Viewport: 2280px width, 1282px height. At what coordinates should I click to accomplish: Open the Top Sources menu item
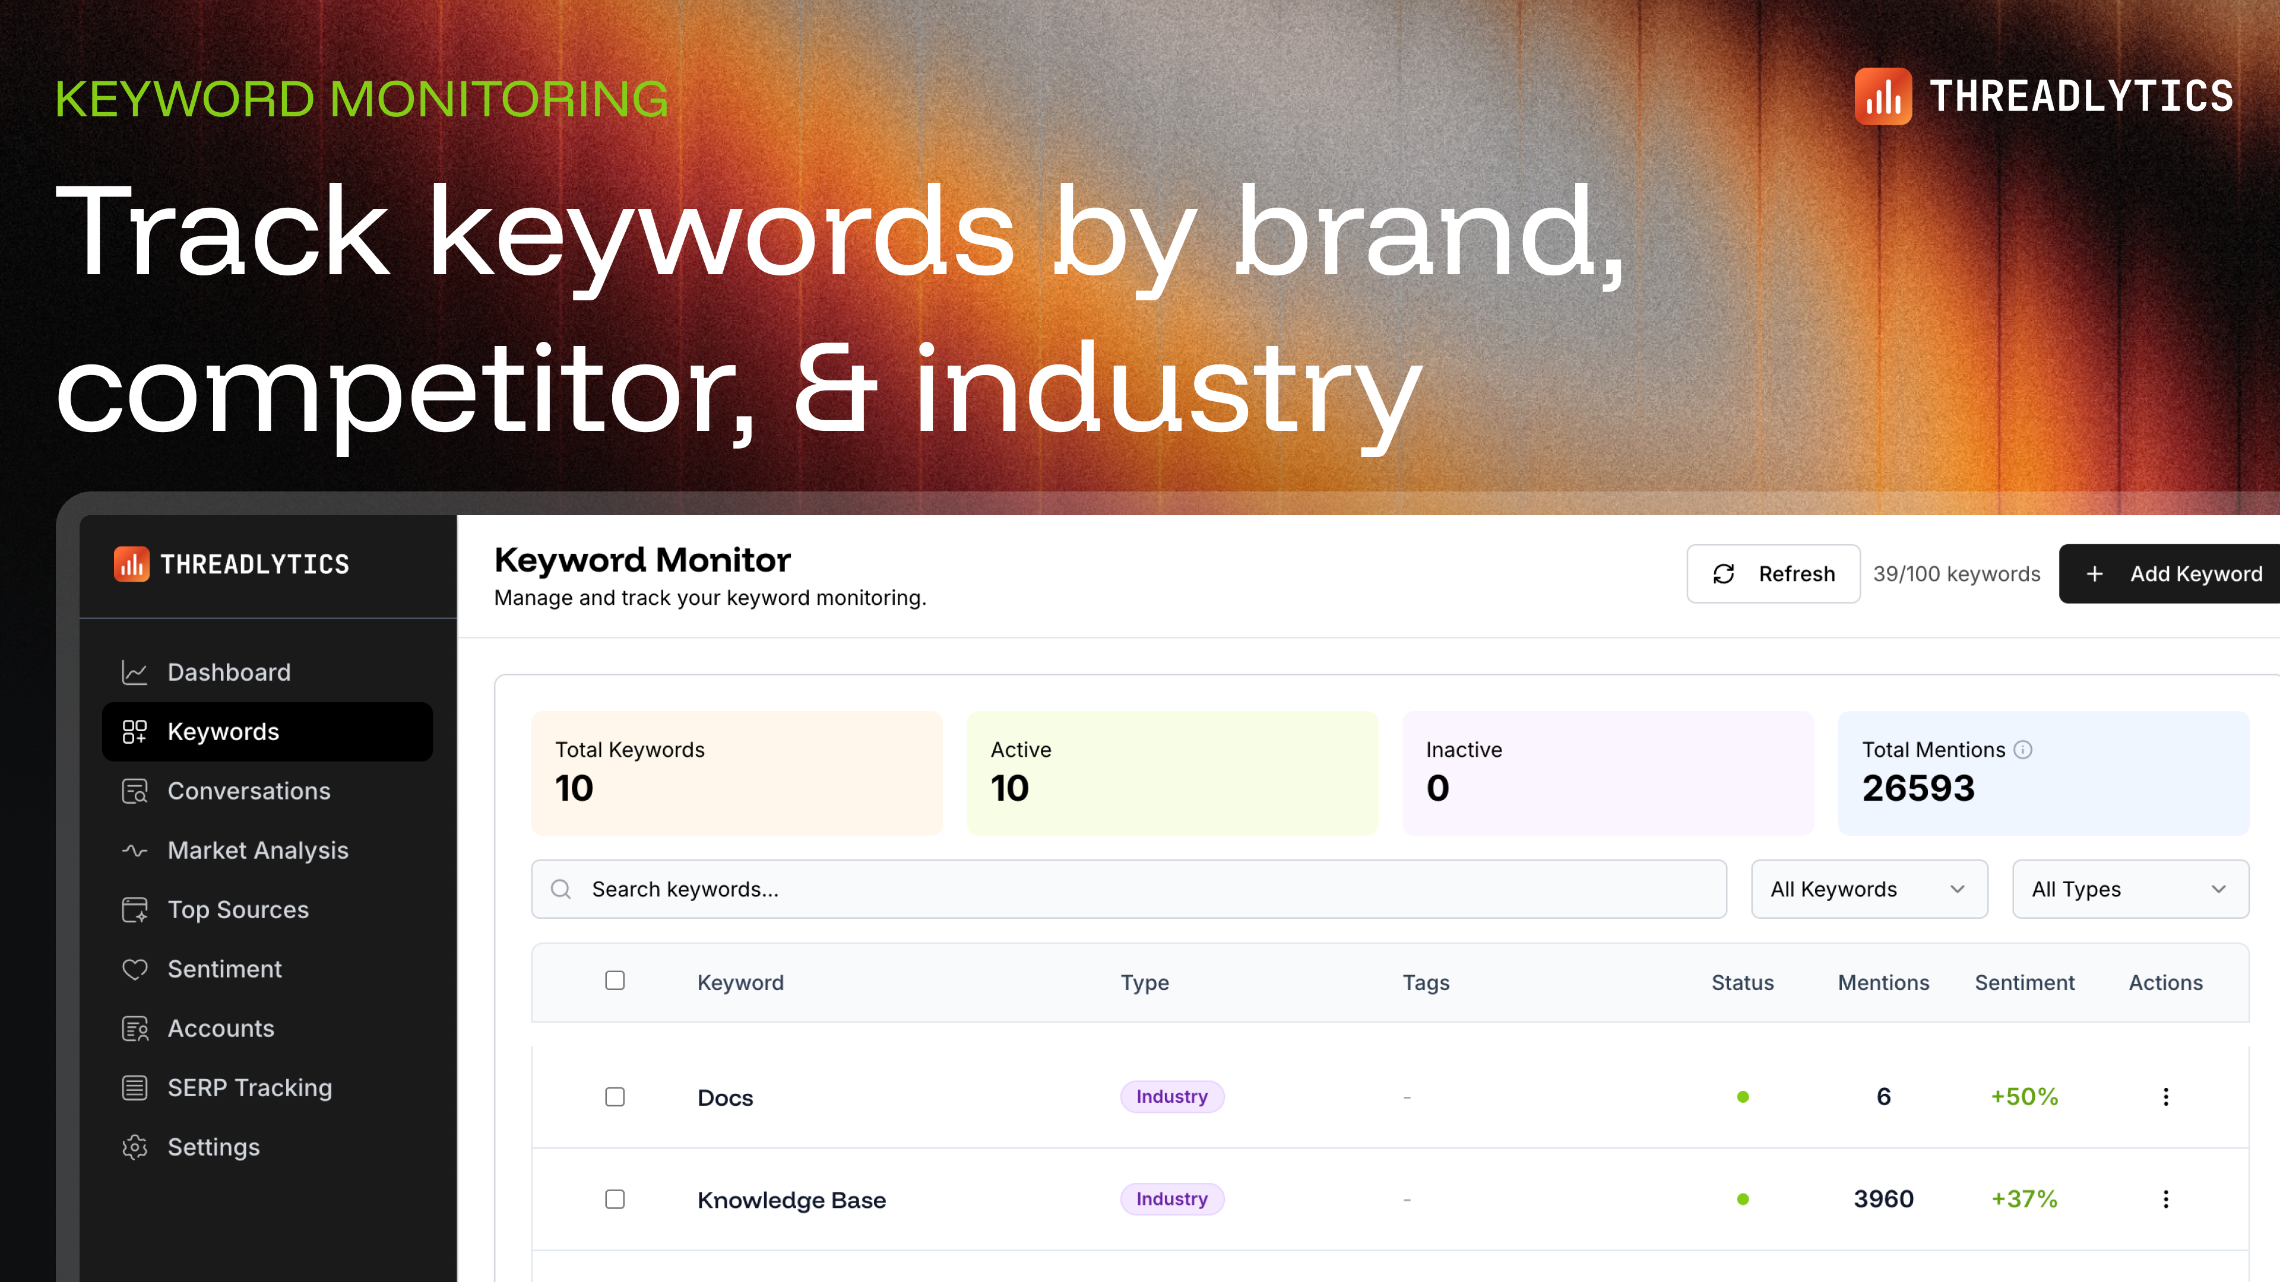[238, 909]
